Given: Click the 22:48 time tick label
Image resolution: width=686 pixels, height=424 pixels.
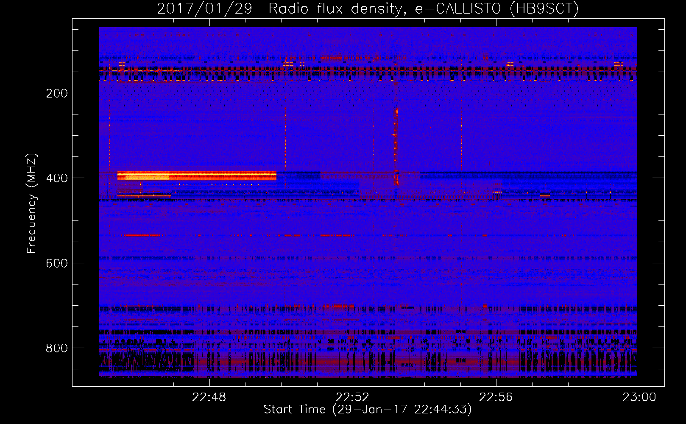Looking at the screenshot, I should click(209, 397).
